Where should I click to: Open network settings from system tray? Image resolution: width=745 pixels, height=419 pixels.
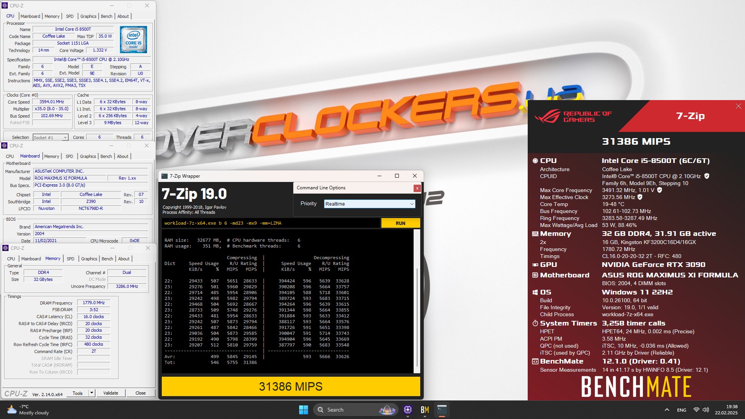[x=696, y=410]
